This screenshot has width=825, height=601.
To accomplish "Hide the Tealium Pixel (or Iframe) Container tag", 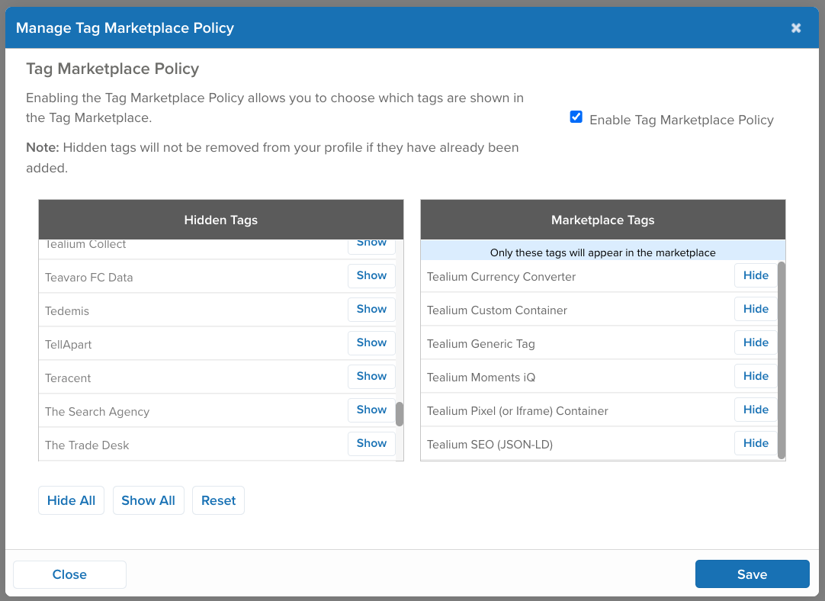I will click(x=755, y=409).
